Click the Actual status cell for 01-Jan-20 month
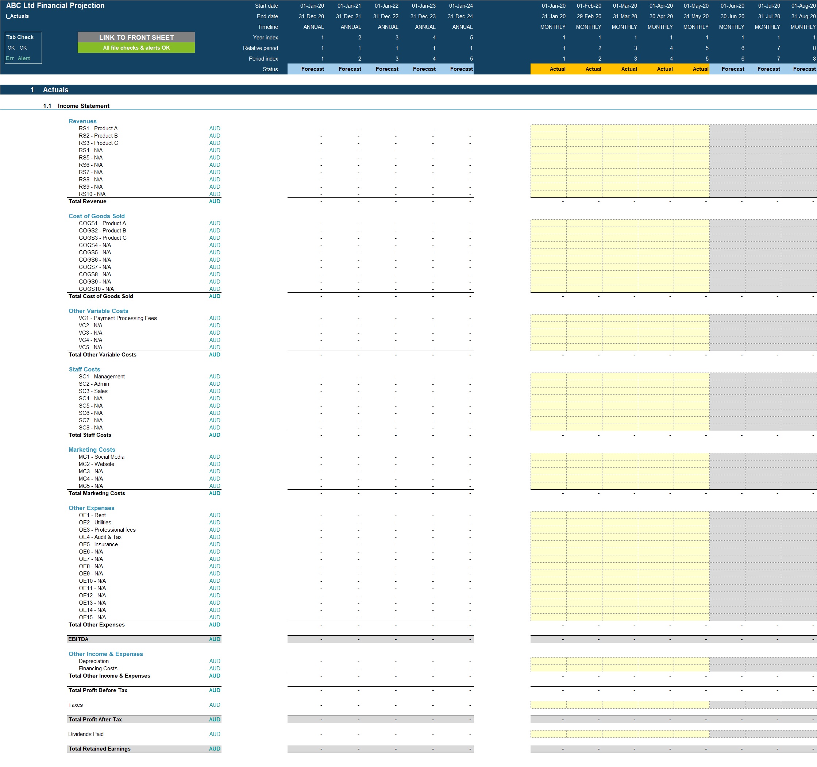Image resolution: width=817 pixels, height=767 pixels. [548, 69]
